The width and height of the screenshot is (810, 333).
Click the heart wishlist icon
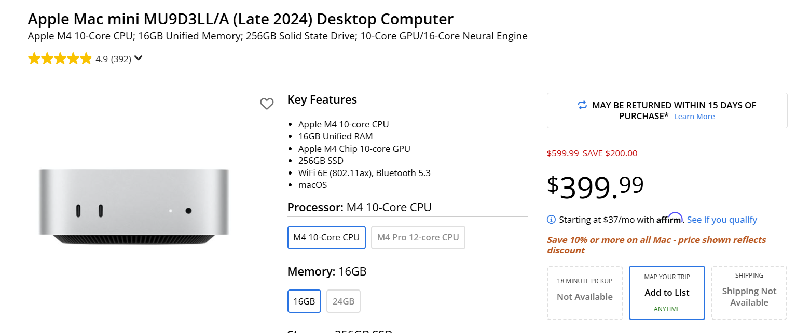(267, 104)
